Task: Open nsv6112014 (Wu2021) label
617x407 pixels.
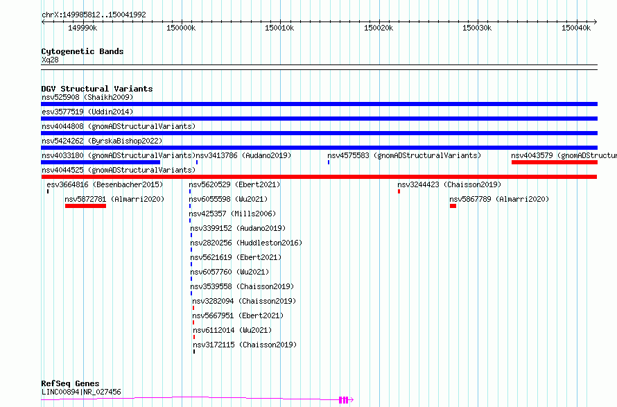Action: [x=232, y=330]
